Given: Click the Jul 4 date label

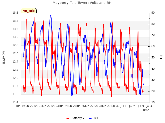Looking at the screenshot, I should [x=149, y=106].
